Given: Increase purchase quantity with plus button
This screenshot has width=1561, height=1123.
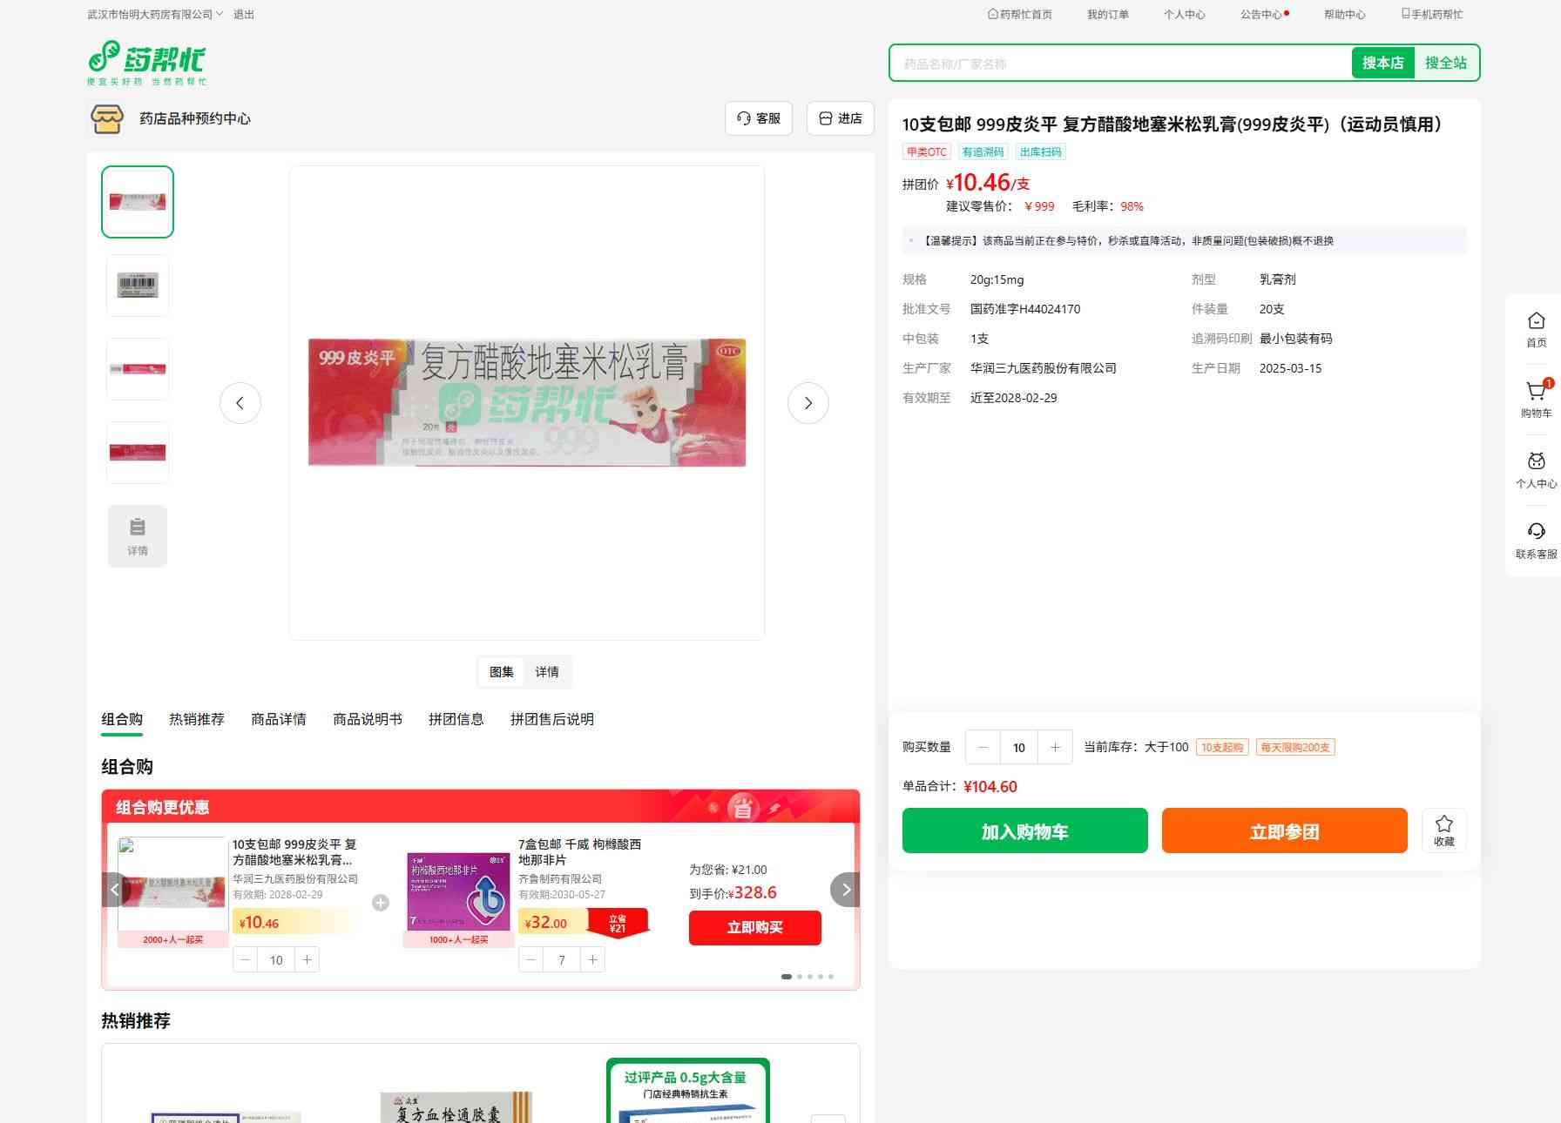Looking at the screenshot, I should pyautogui.click(x=1055, y=747).
